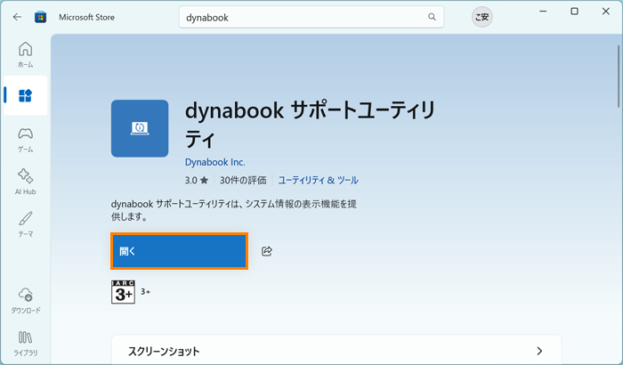Click the dynabook app logo tile
623x365 pixels.
140,128
